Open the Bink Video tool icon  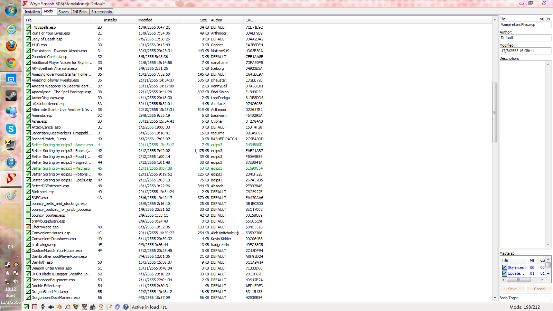(84, 307)
